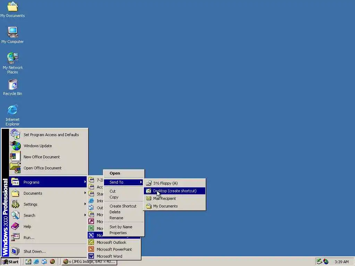Expand the Send To submenu arrow
355x266 pixels.
[x=141, y=182]
